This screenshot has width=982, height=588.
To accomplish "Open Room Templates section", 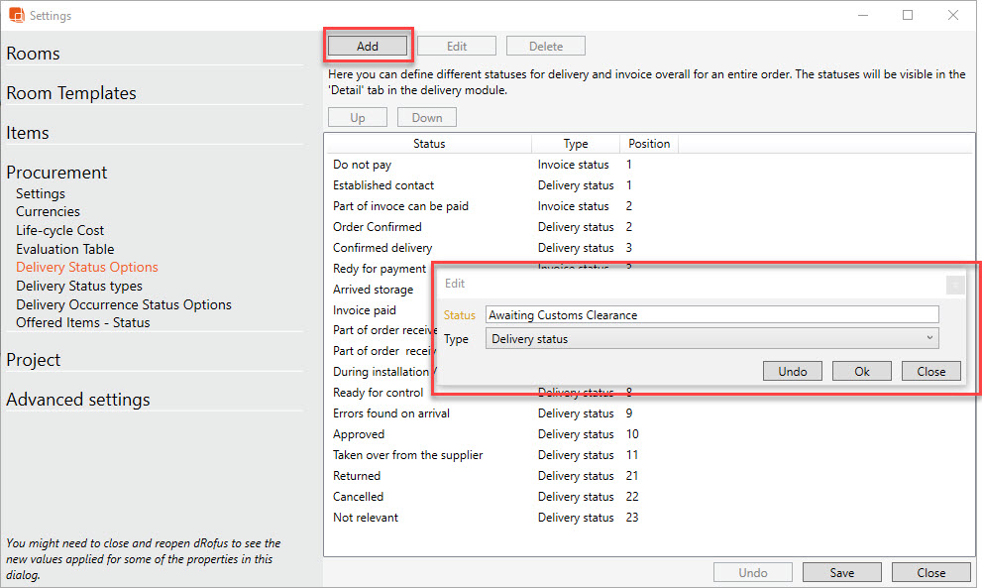I will pos(71,93).
